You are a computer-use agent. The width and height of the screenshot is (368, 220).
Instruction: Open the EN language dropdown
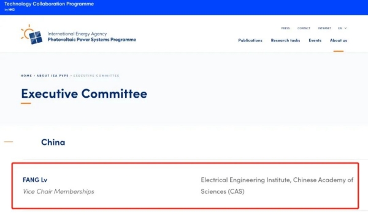342,28
